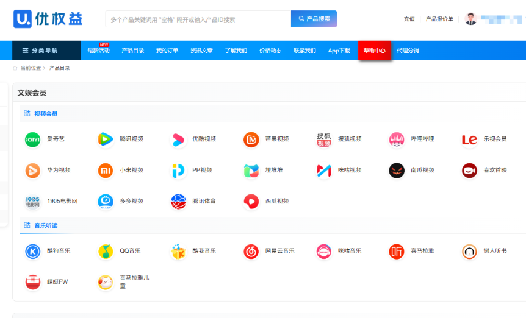Open the red 帮助中心 menu item
Screen dimensions: 526x318
pos(375,51)
